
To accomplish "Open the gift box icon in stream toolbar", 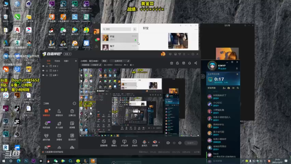I will [171, 63].
